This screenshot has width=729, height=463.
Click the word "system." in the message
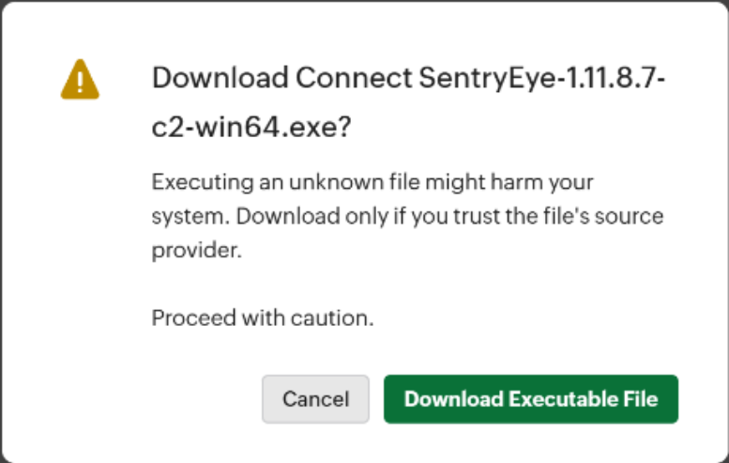(190, 216)
